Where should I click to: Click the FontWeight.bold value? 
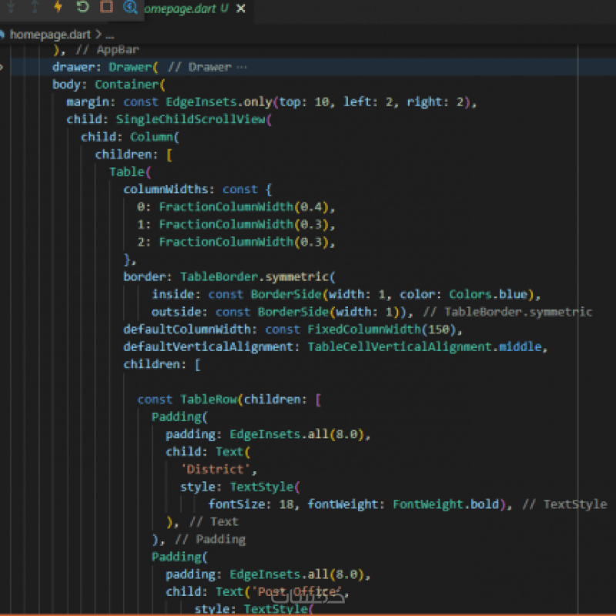click(x=445, y=504)
